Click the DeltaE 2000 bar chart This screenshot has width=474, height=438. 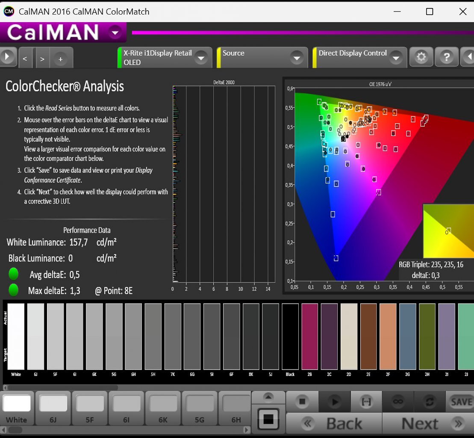click(x=224, y=184)
